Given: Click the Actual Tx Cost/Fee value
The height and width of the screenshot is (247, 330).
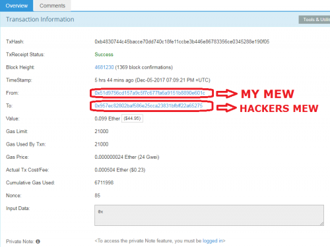Looking at the screenshot, I should pyautogui.click(x=120, y=170).
